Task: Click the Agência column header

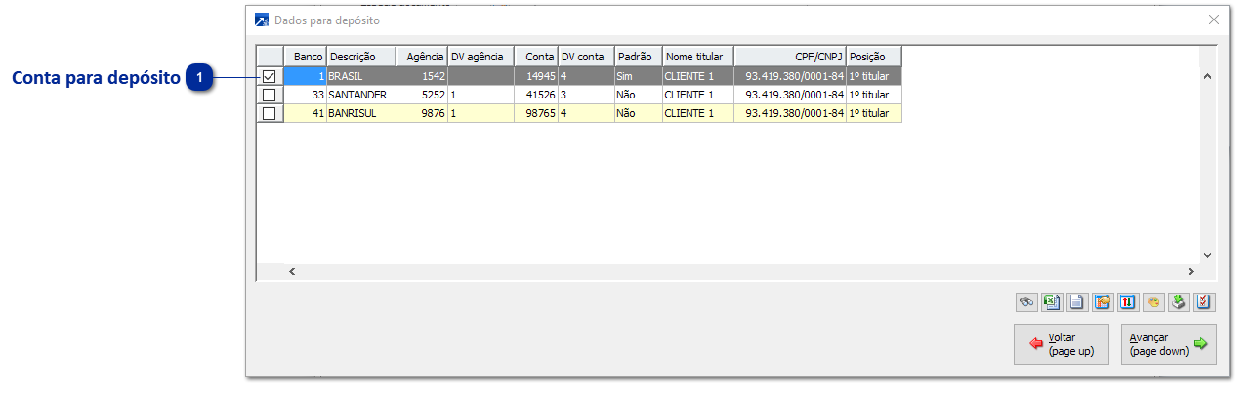Action: pos(422,57)
